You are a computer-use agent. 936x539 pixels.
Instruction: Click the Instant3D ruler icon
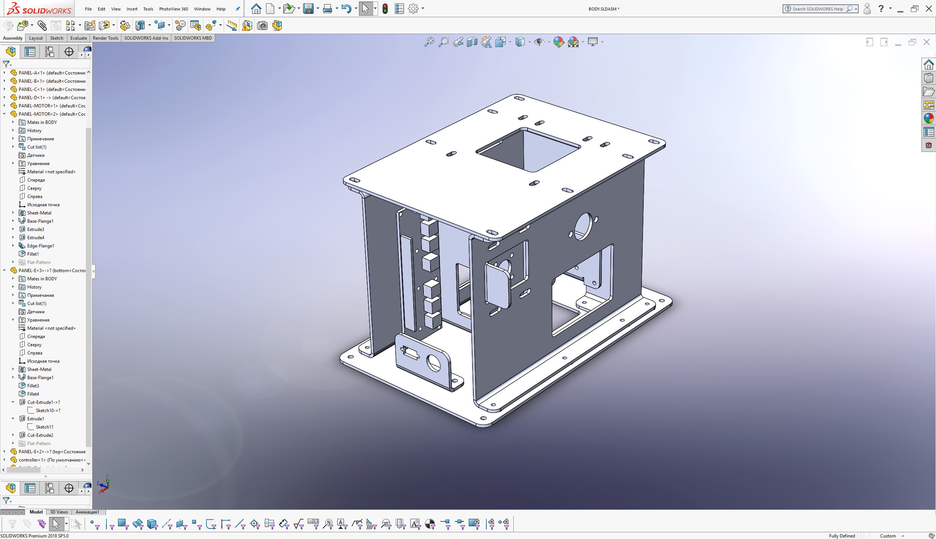[x=232, y=25]
